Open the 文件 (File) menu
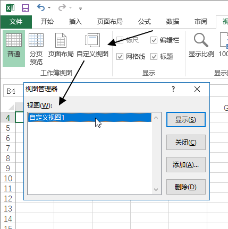This screenshot has width=228, height=229. click(x=16, y=22)
